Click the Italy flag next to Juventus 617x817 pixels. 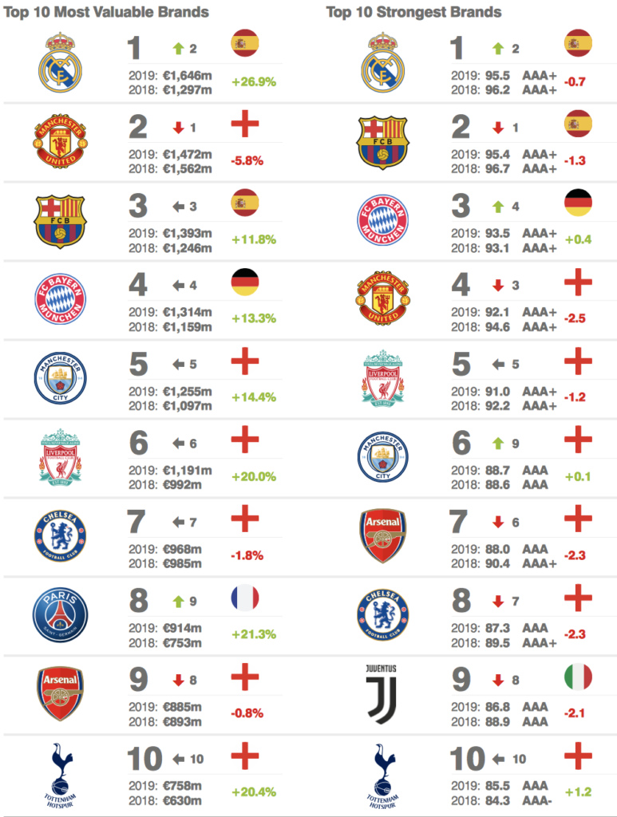click(579, 677)
